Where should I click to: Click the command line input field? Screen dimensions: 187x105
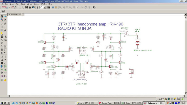104,15
